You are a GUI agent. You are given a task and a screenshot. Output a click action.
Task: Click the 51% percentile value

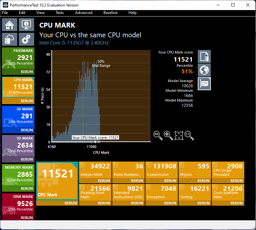(x=187, y=71)
